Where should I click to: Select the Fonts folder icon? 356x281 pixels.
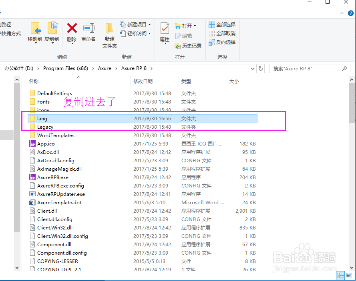click(x=32, y=102)
